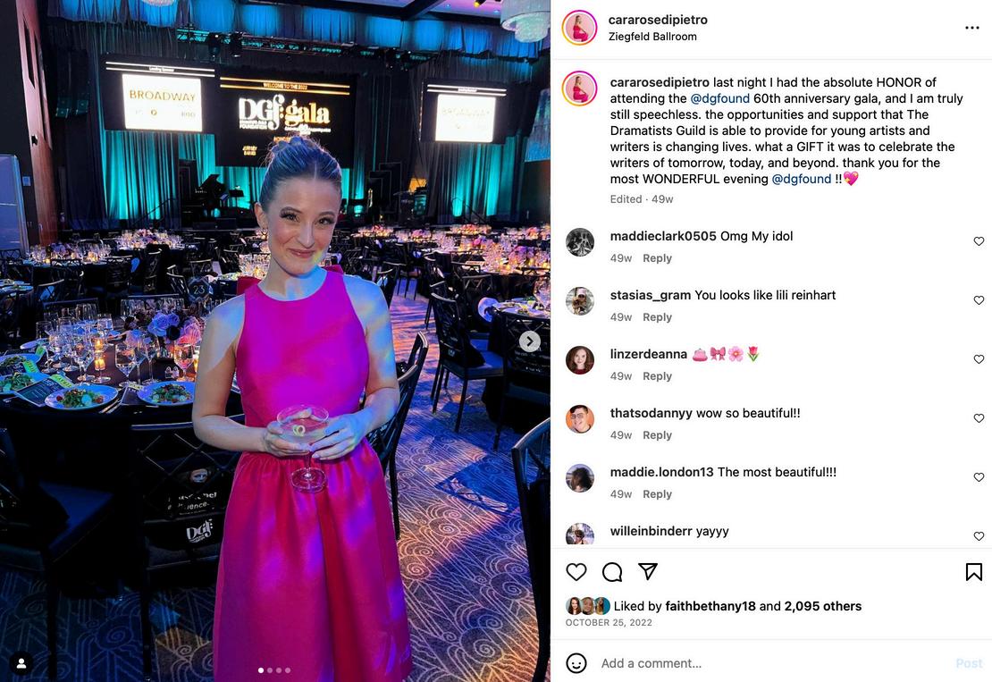
Task: Open the emoji picker smiley icon
Action: coord(576,663)
